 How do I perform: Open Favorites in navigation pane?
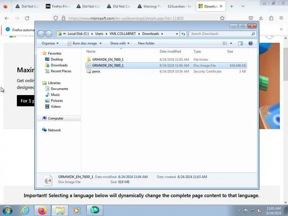coord(55,53)
